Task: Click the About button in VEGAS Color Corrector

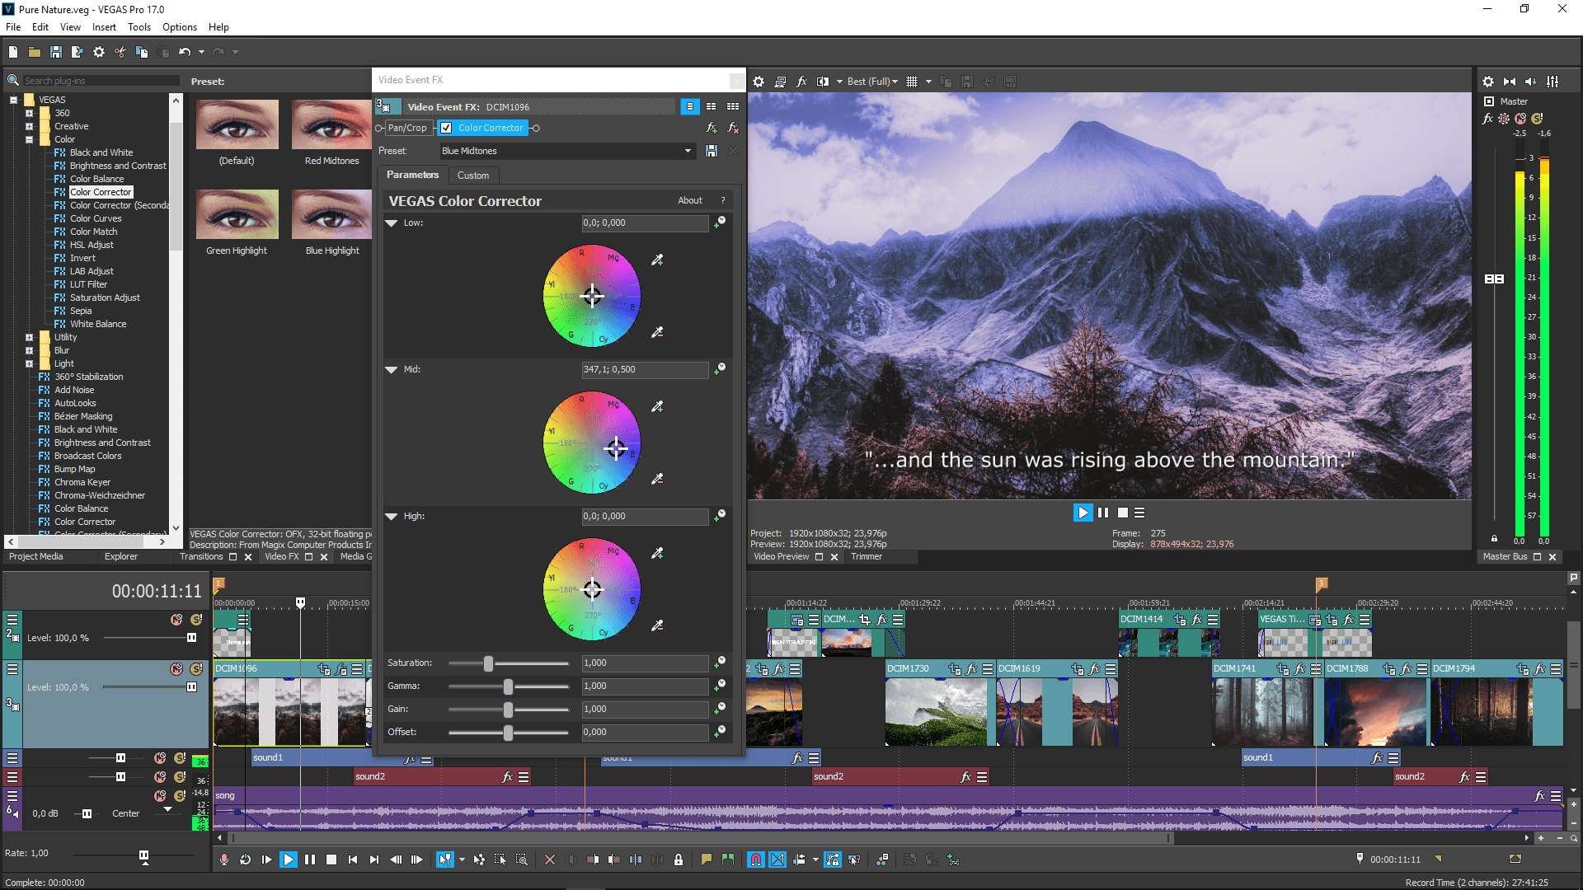Action: pyautogui.click(x=690, y=200)
